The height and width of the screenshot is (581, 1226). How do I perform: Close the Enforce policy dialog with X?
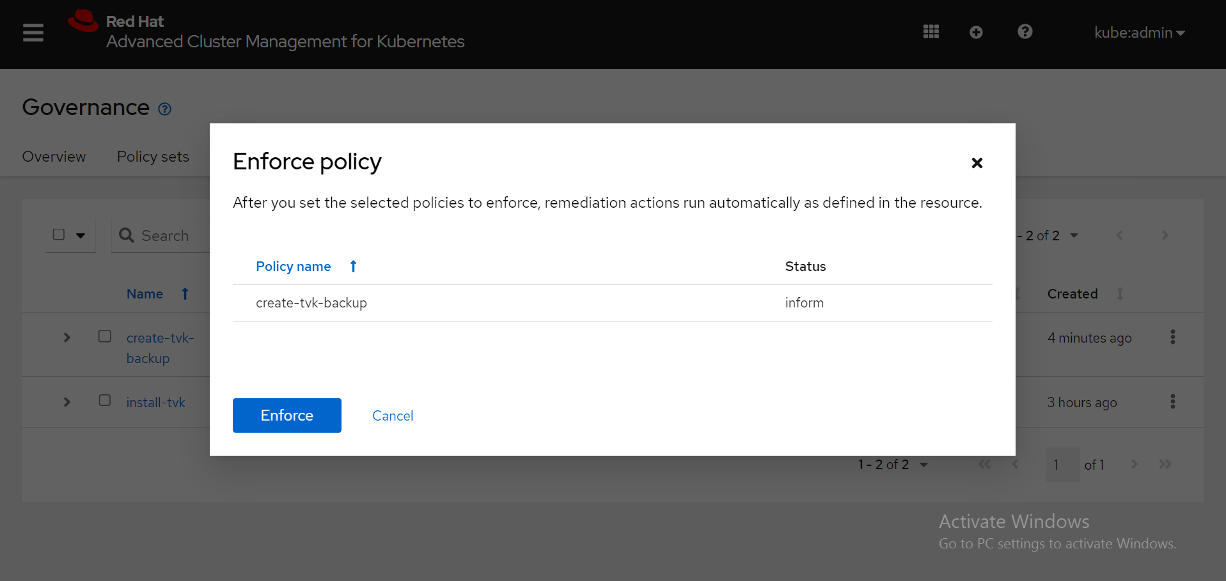pos(977,163)
